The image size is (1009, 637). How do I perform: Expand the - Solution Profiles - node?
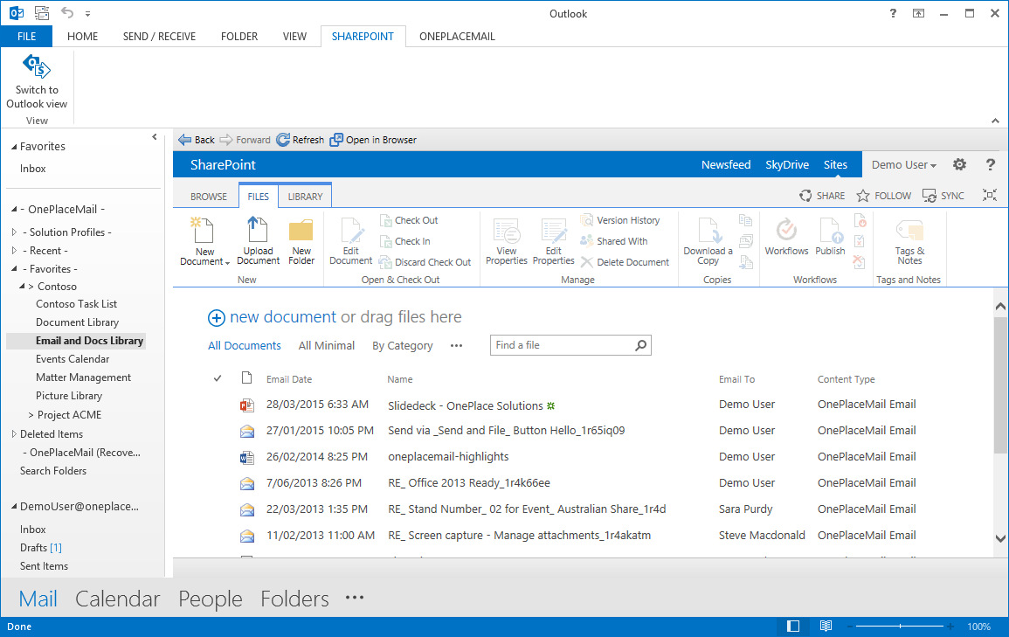(x=14, y=232)
